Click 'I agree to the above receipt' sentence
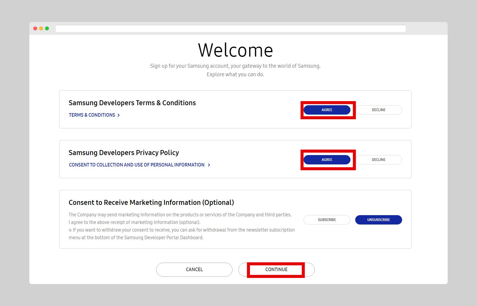Viewport: 477px width, 306px height. pyautogui.click(x=134, y=222)
